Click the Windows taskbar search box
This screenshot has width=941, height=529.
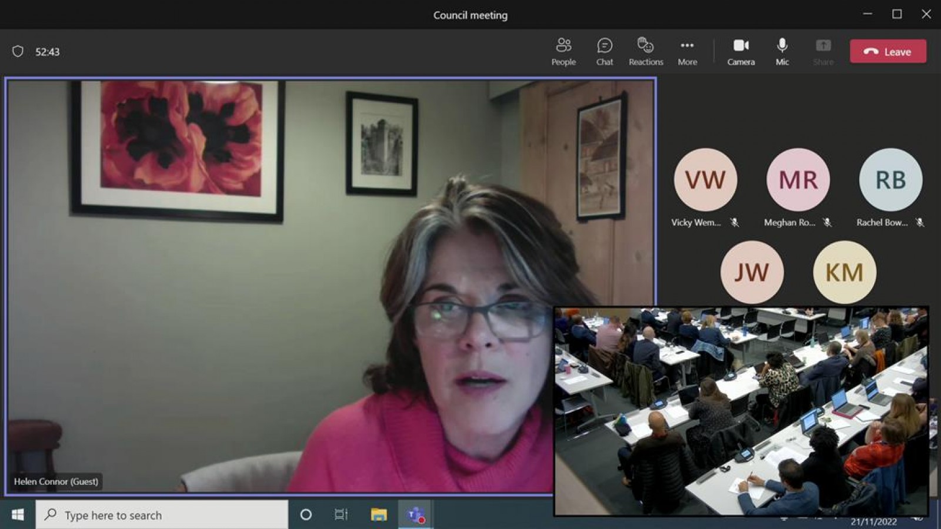(162, 515)
